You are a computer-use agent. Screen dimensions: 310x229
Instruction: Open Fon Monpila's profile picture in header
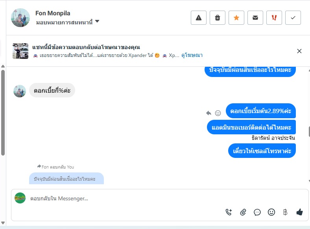(20, 18)
